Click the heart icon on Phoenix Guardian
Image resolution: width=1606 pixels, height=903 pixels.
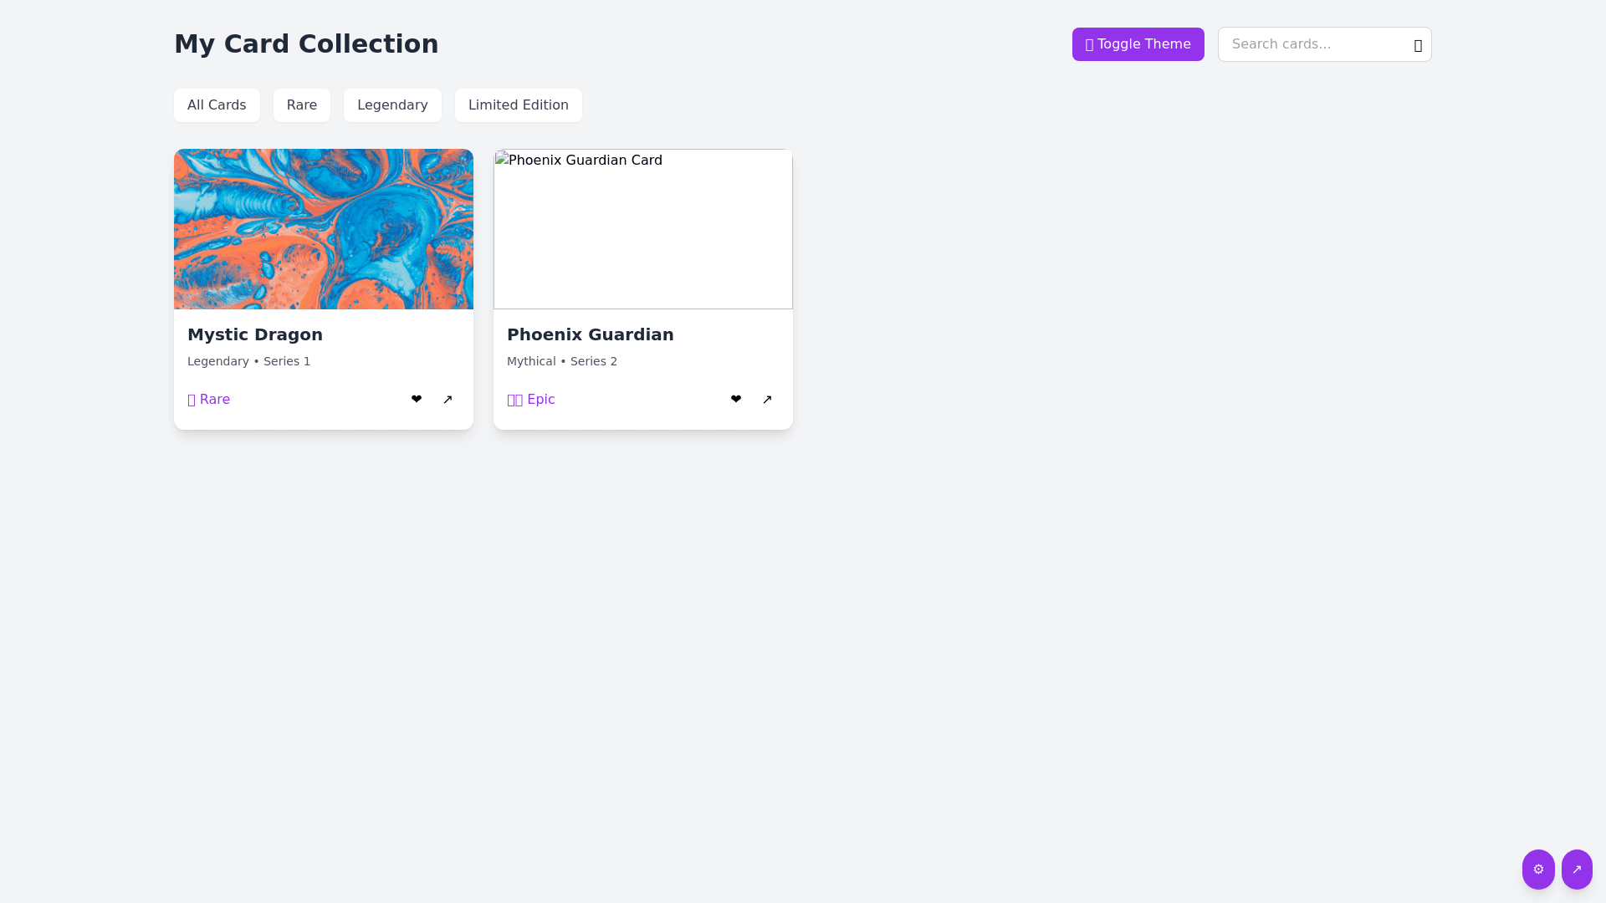pos(736,400)
